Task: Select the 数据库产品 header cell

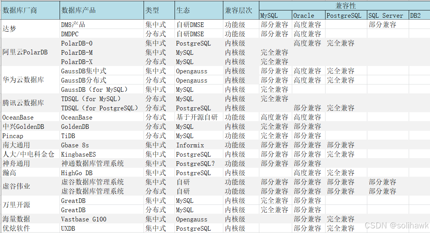Action: point(101,10)
